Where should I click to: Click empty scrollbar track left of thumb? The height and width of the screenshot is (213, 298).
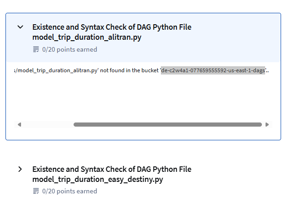point(48,125)
